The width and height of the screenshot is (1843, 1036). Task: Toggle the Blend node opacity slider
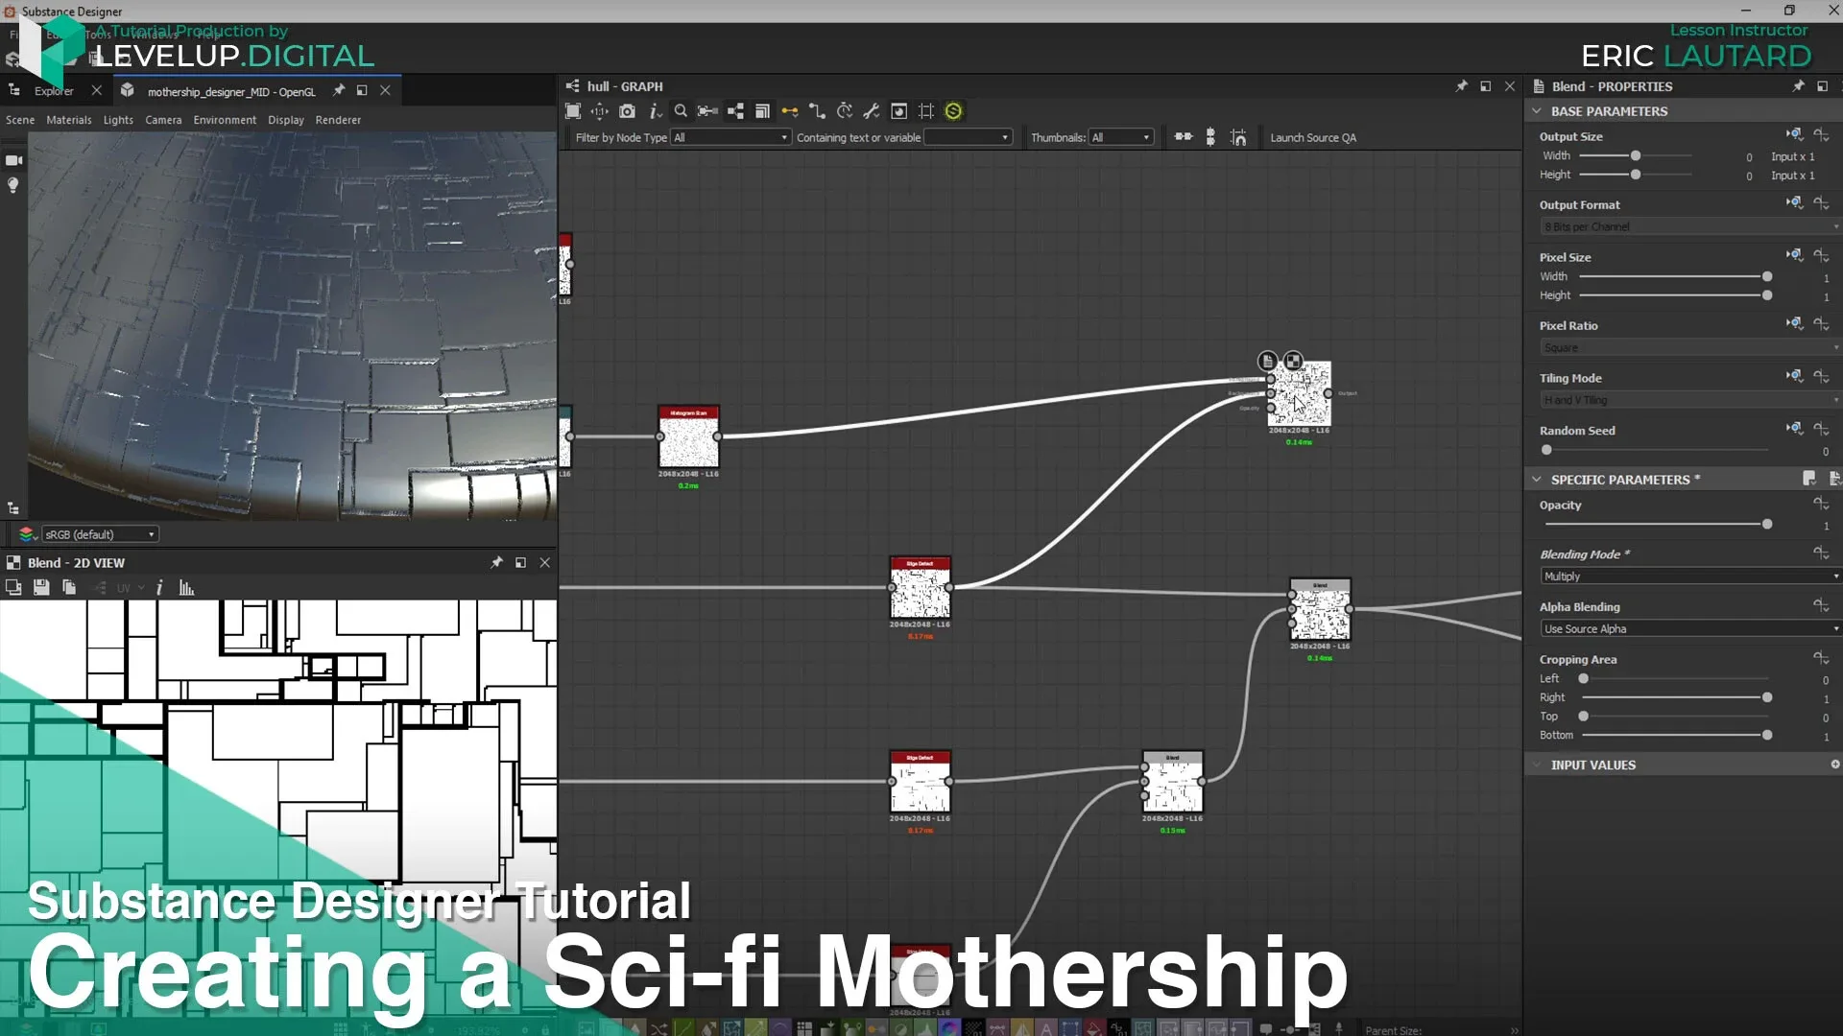point(1766,525)
